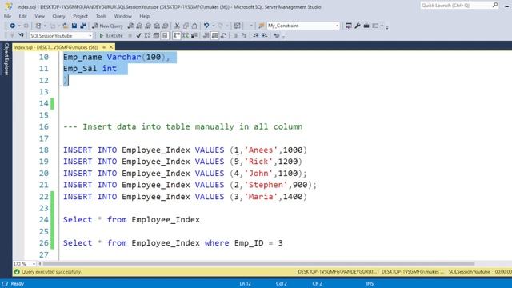Save the file with the floppy disk icon
This screenshot has width=512, height=288.
pos(74,26)
